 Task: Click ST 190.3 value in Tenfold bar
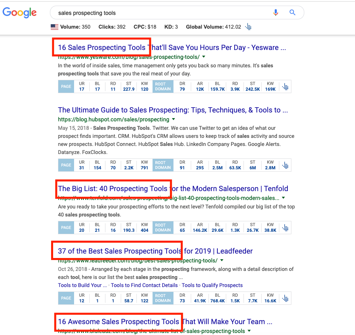(129, 231)
